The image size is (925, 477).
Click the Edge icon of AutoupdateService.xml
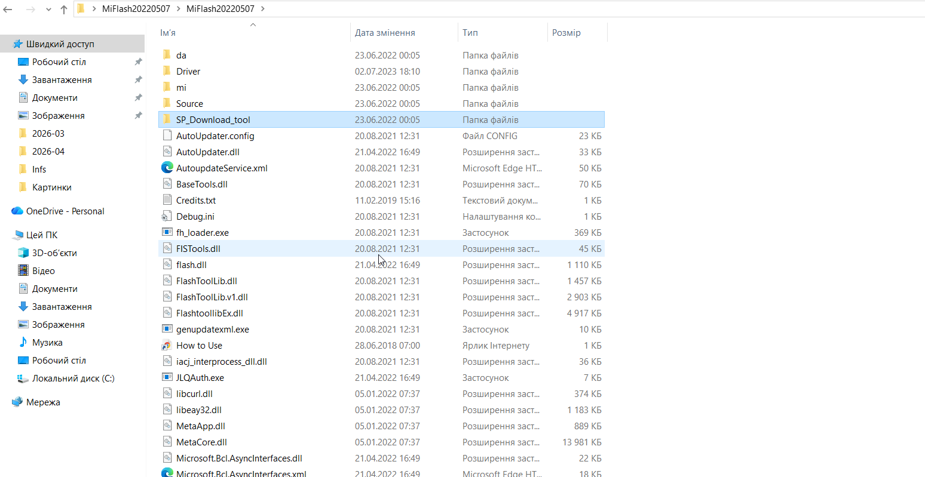(167, 168)
